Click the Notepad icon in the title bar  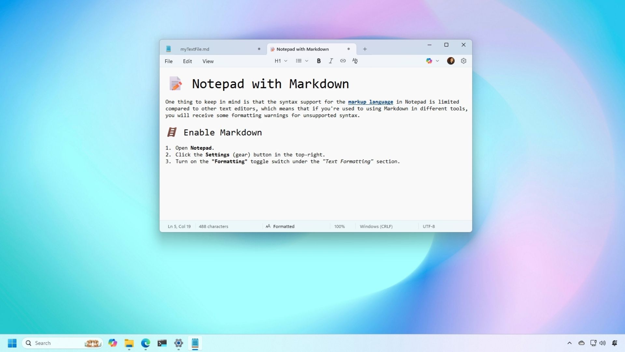tap(168, 49)
